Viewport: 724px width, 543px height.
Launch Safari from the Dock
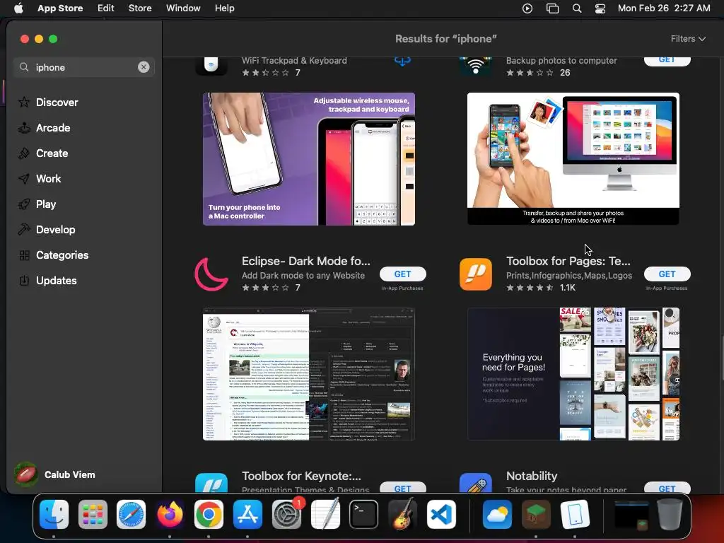(131, 515)
